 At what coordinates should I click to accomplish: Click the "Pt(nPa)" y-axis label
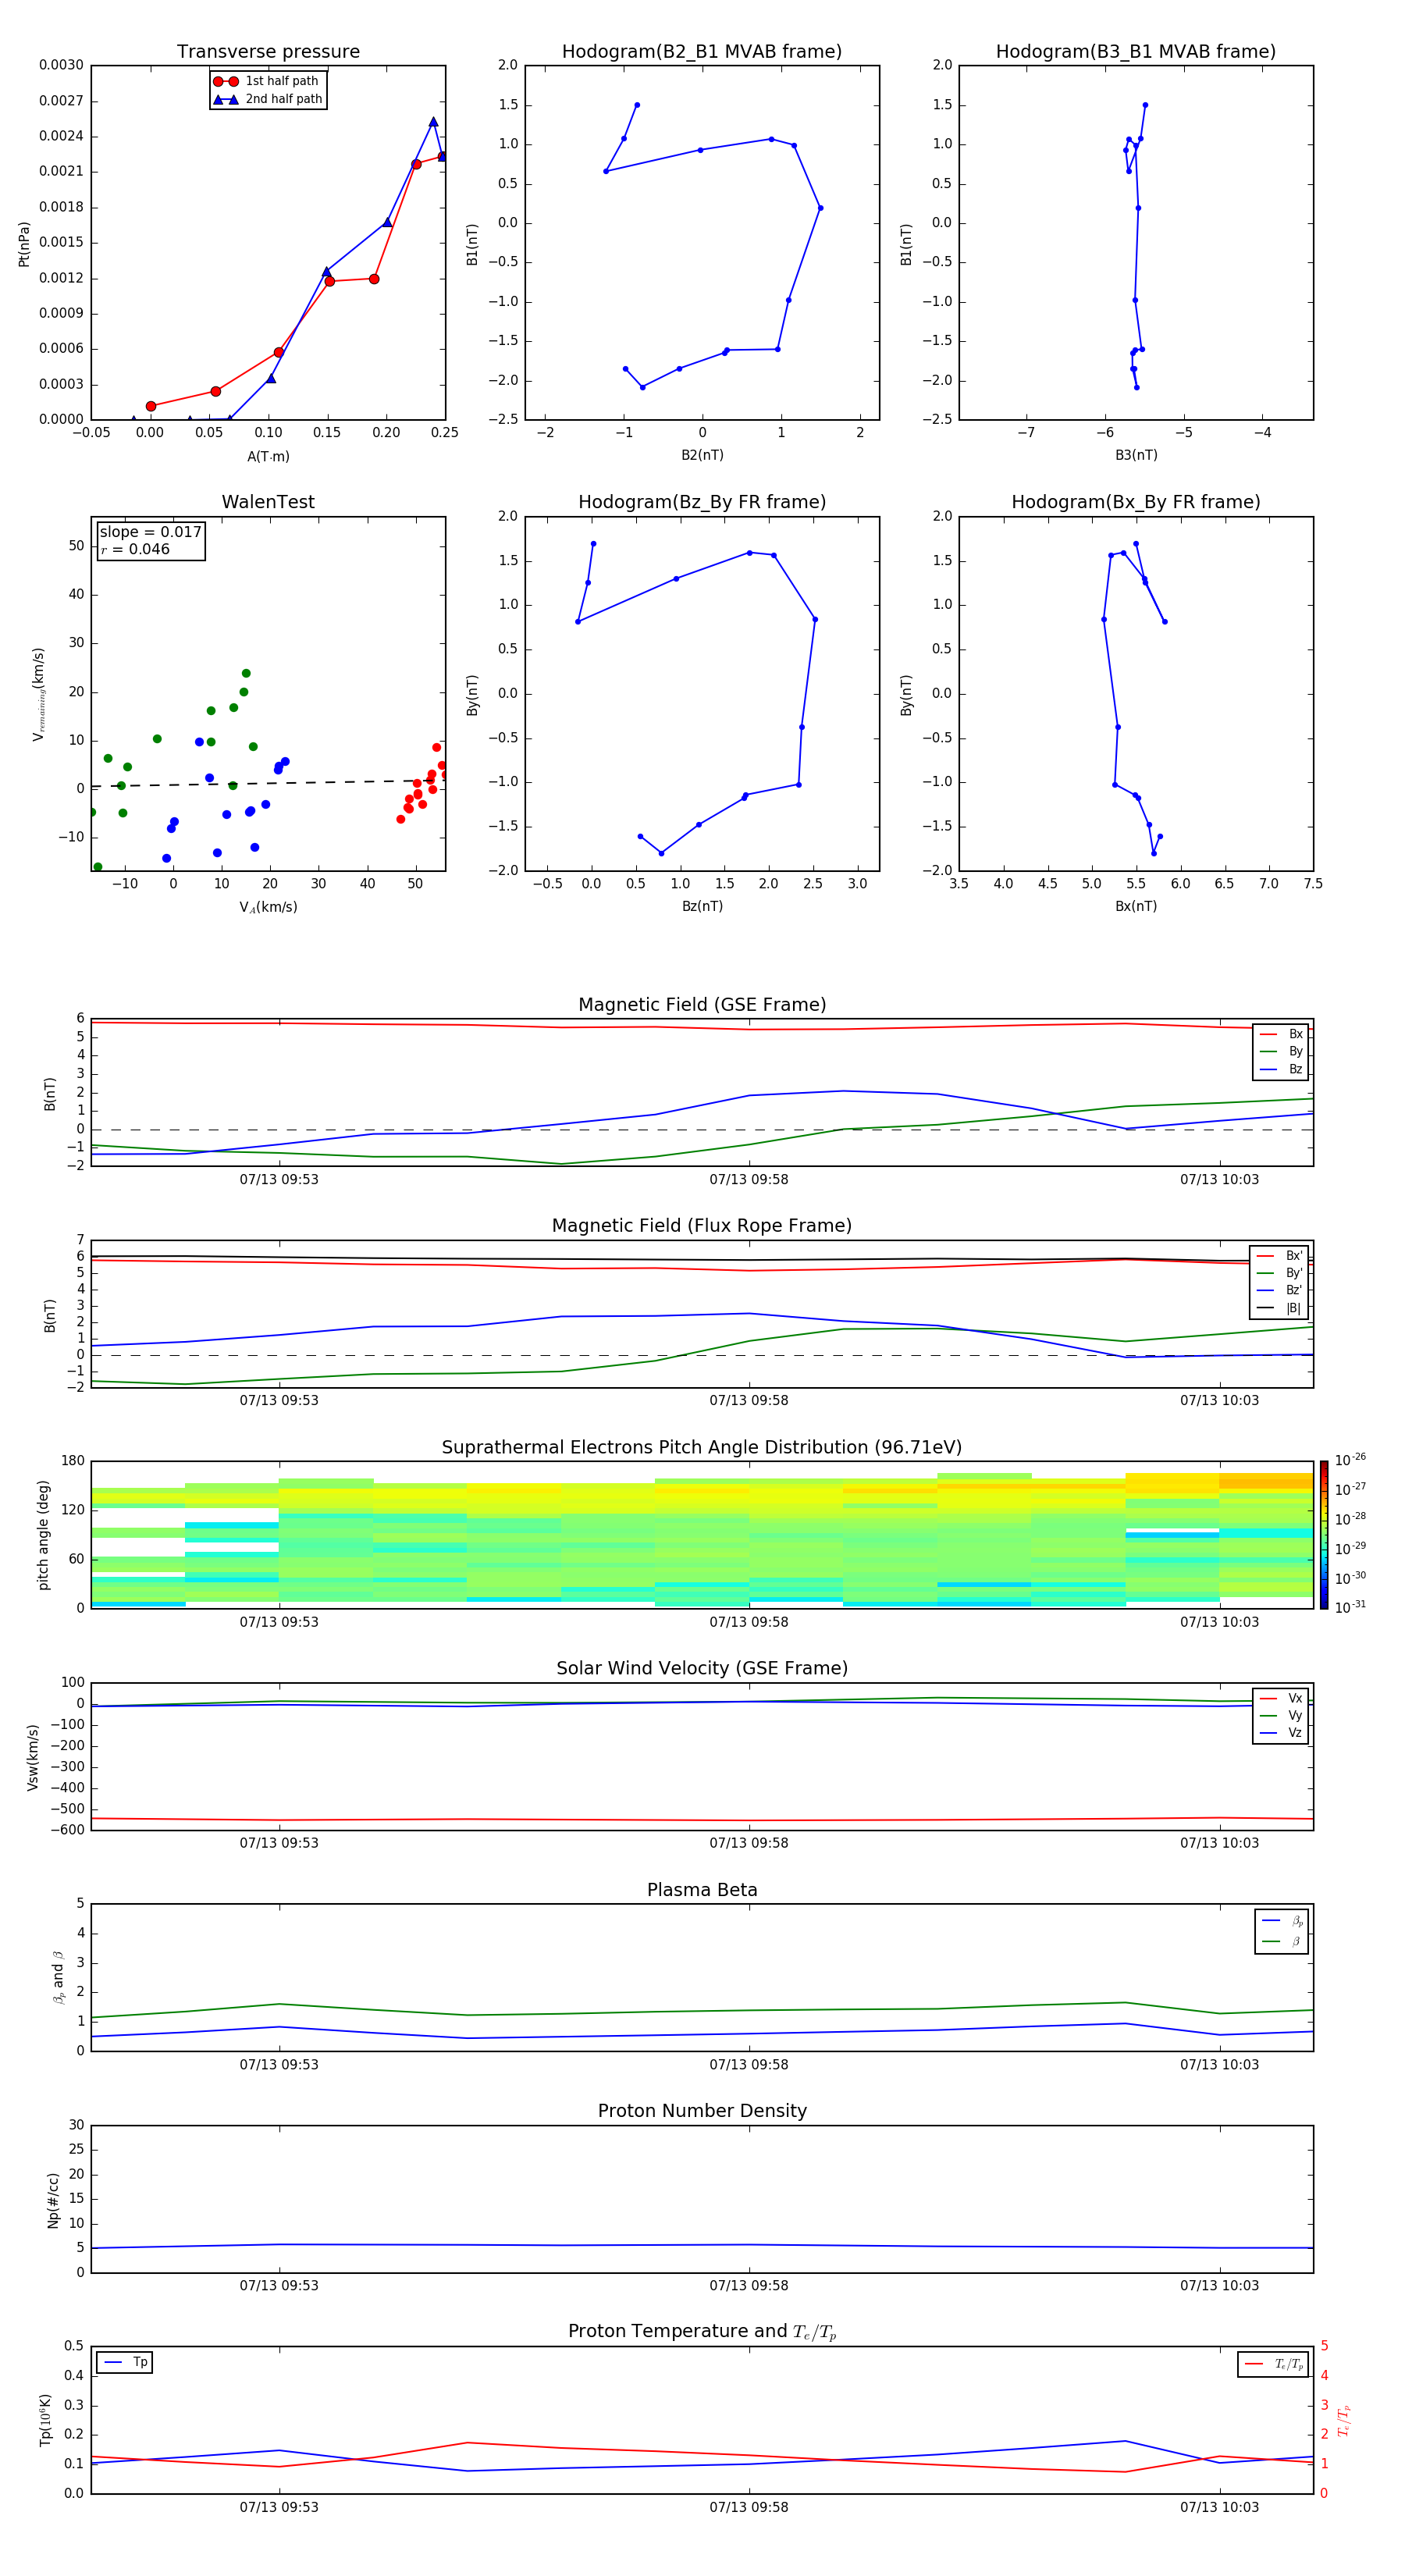pyautogui.click(x=24, y=244)
